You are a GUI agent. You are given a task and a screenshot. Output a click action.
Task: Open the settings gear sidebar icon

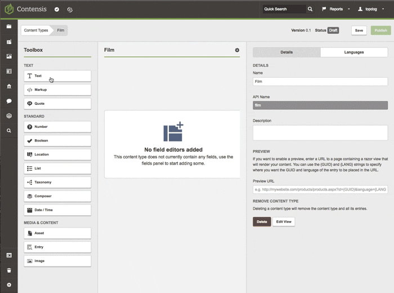pos(9,285)
